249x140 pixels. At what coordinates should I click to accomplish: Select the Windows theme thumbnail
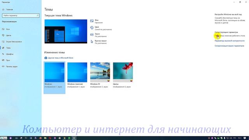[54, 78]
